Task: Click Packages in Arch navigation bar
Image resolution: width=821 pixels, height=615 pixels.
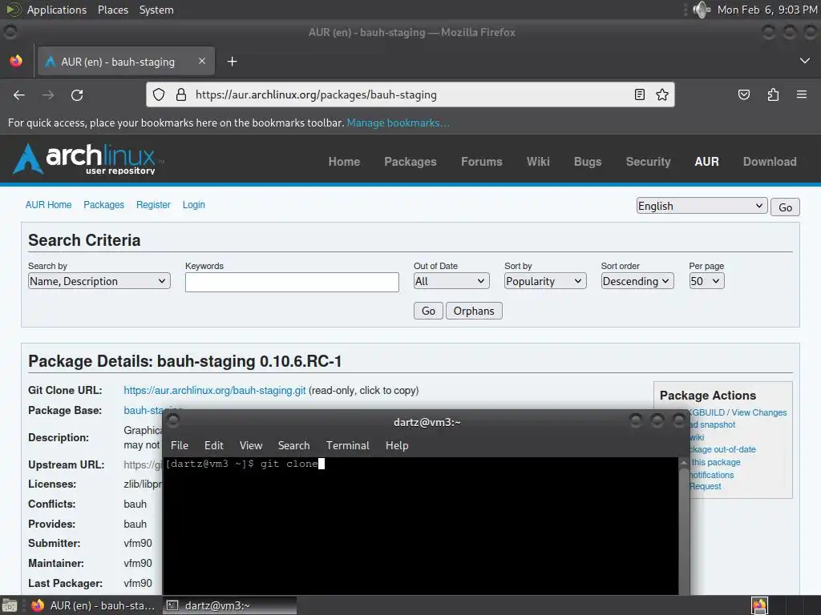Action: [x=410, y=162]
